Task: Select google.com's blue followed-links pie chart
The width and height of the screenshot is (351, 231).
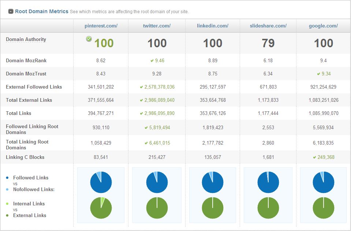Action: pos(324,182)
